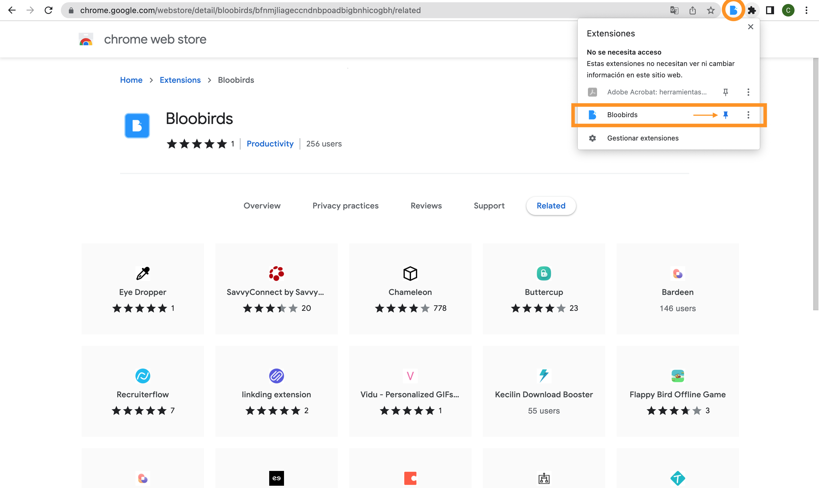Click '55 users' under Kecilin
819x488 pixels.
pos(544,411)
